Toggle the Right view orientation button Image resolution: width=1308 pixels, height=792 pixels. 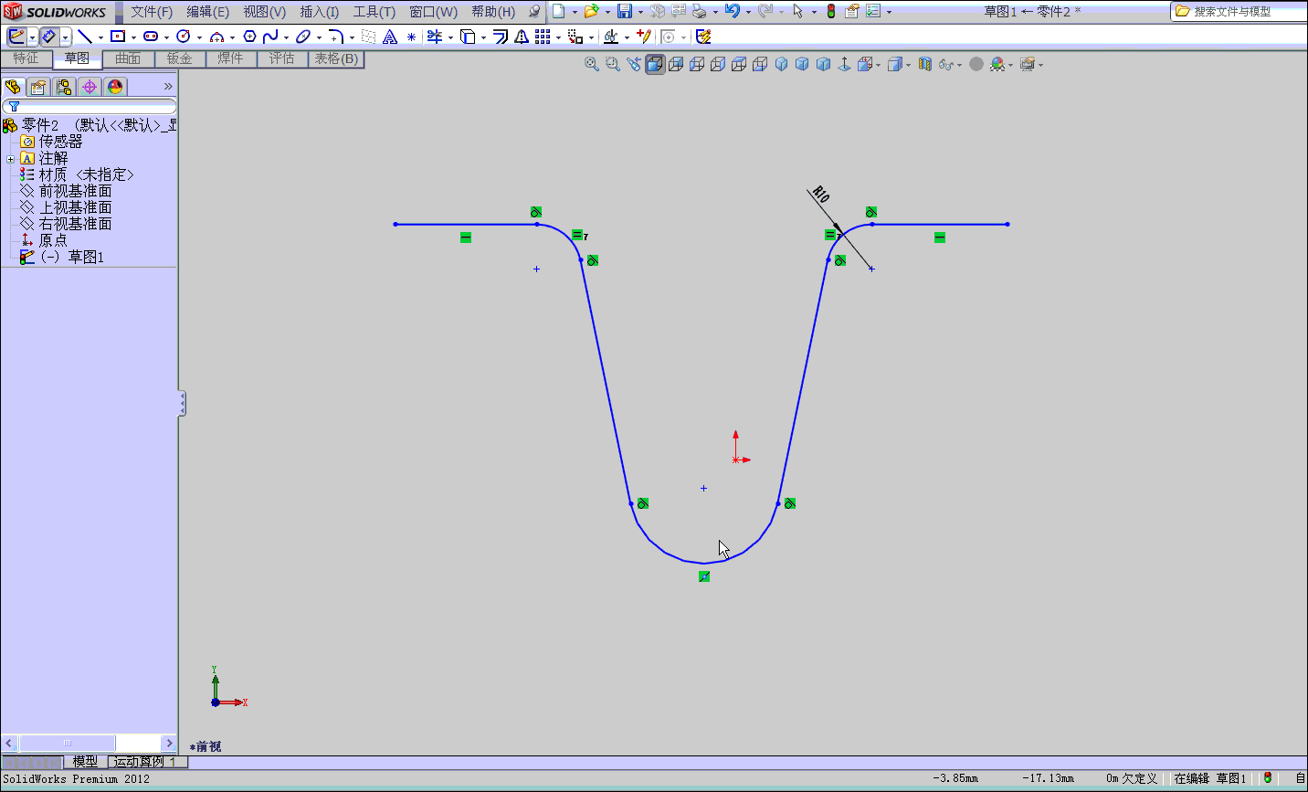[x=718, y=64]
